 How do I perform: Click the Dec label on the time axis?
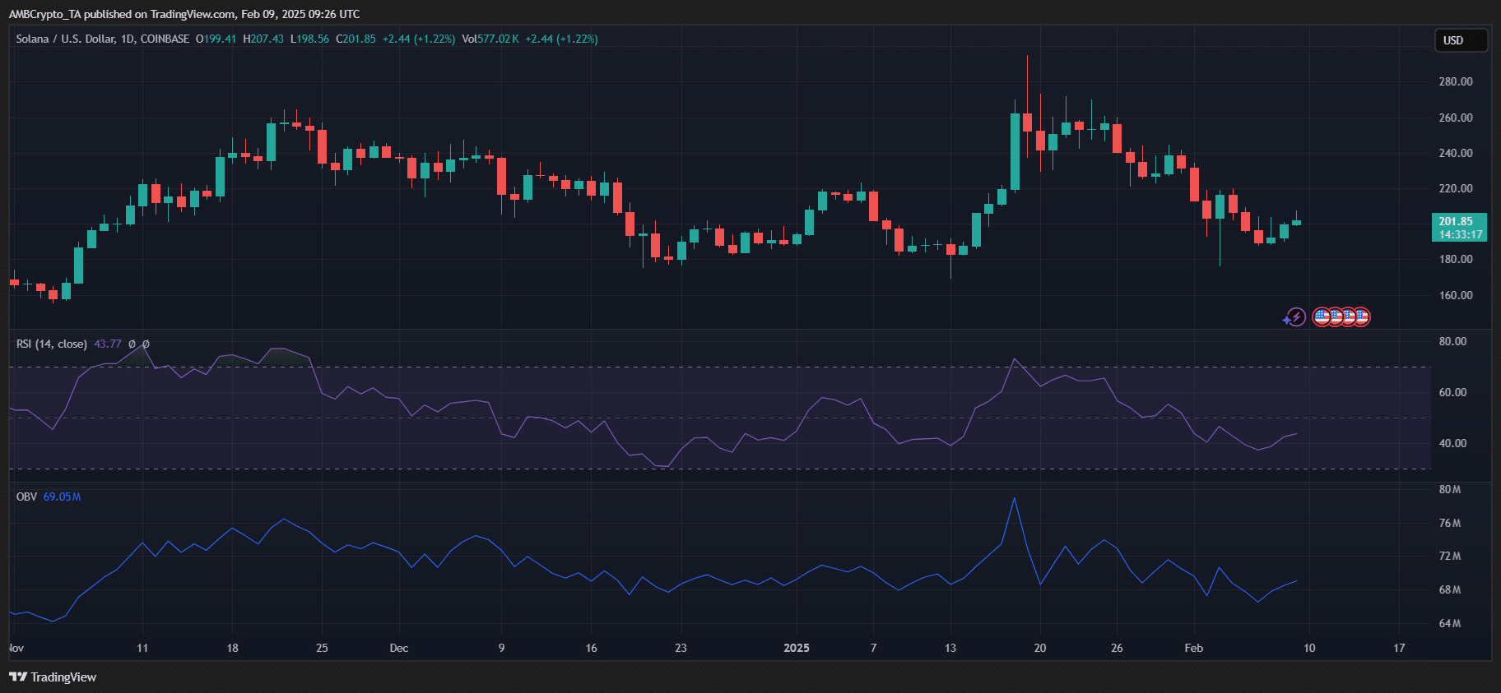coord(398,648)
